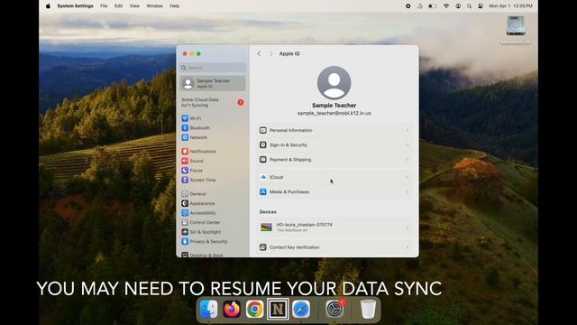Viewport: 577px width, 325px height.
Task: Open Control Center from menu bar
Action: [481, 6]
